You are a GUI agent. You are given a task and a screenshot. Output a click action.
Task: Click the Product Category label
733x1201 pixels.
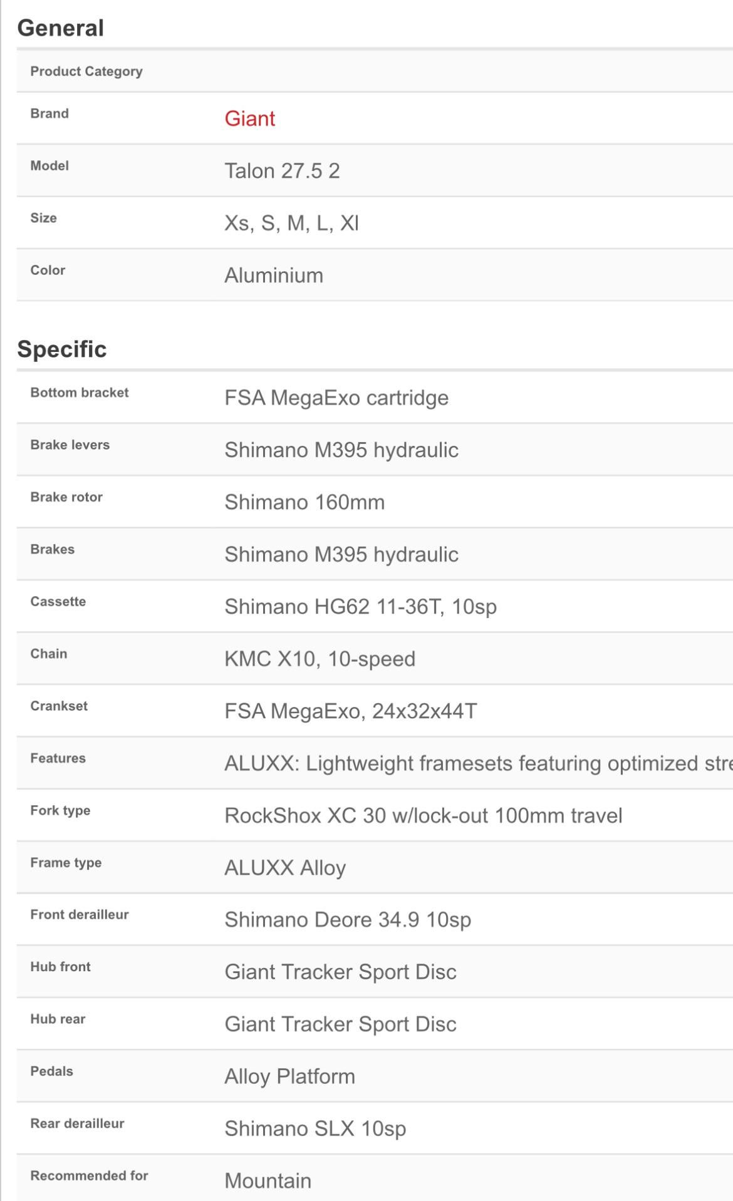pyautogui.click(x=86, y=71)
